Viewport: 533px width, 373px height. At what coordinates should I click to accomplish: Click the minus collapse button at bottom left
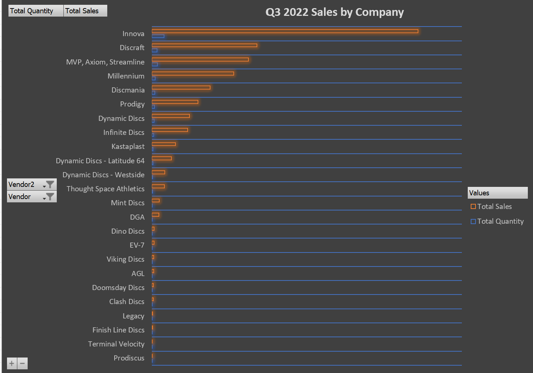point(22,363)
